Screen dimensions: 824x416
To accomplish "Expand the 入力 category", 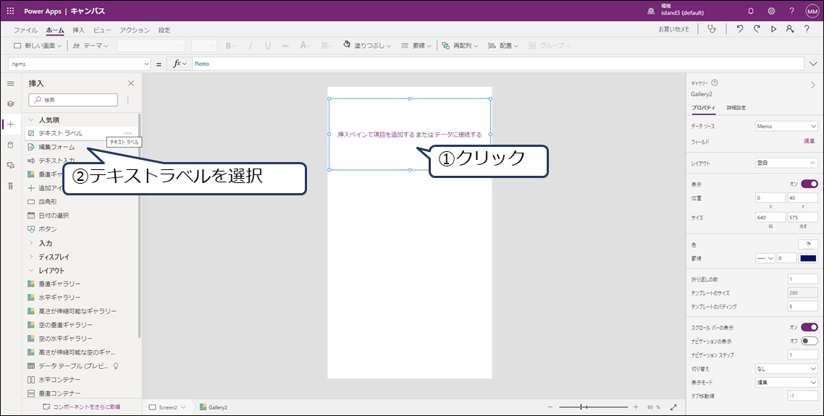I will [31, 243].
